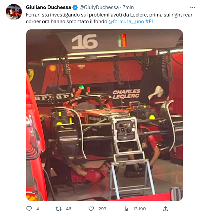This screenshot has width=201, height=216.
Task: Click the verified badge next to Giuliano Duchessa
Action: click(75, 7)
